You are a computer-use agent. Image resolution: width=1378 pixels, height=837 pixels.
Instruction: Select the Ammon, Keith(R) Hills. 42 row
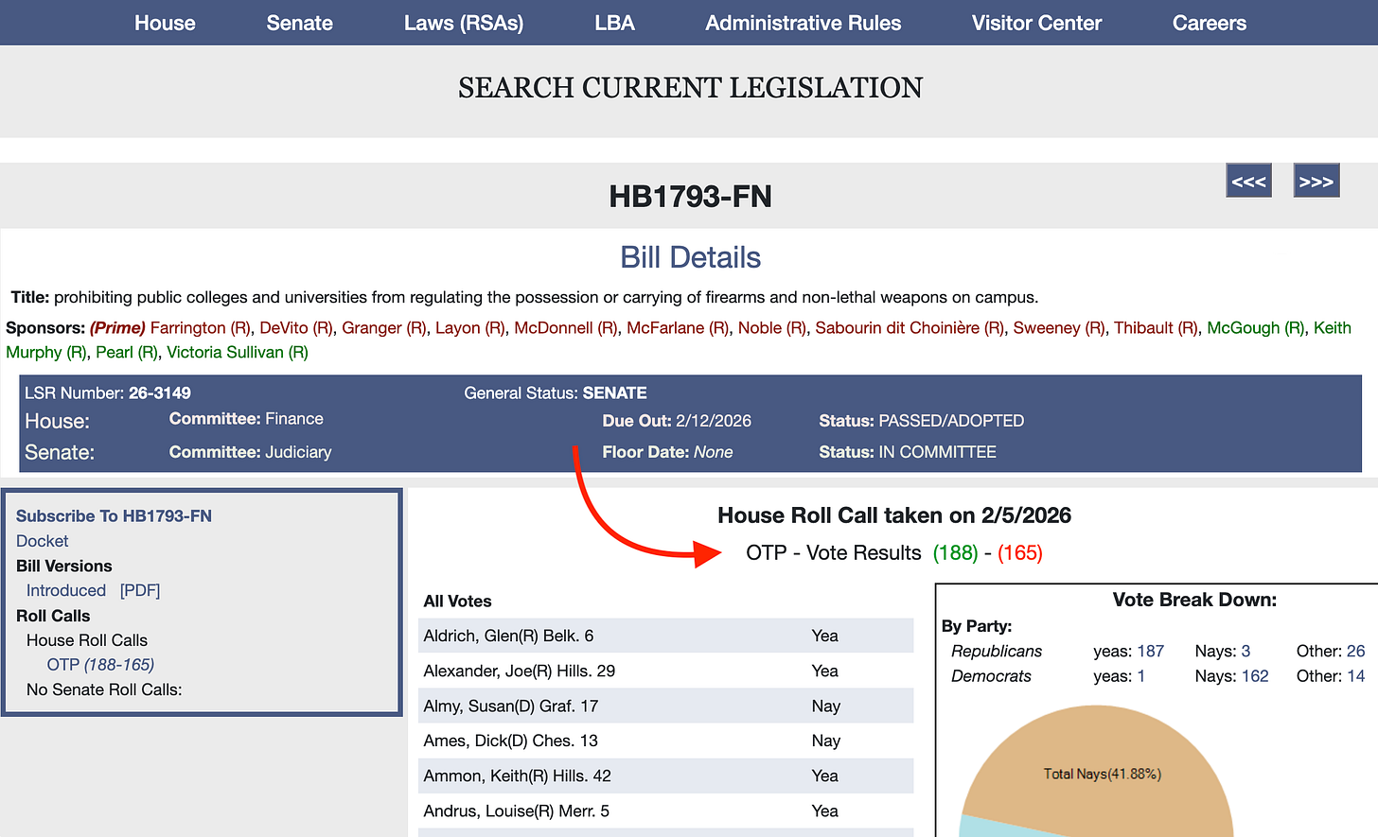(x=665, y=776)
